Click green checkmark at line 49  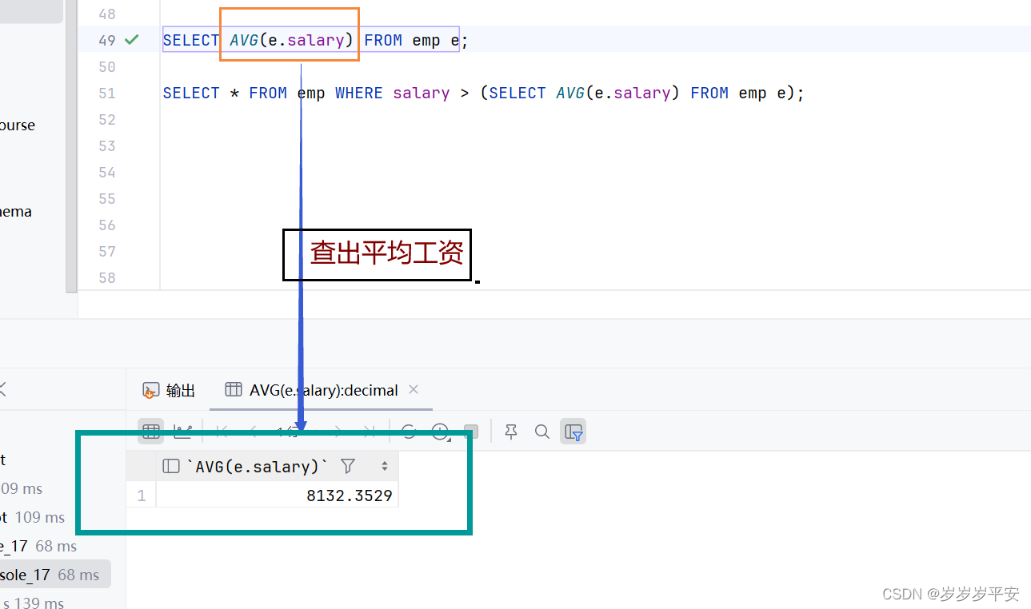[132, 39]
